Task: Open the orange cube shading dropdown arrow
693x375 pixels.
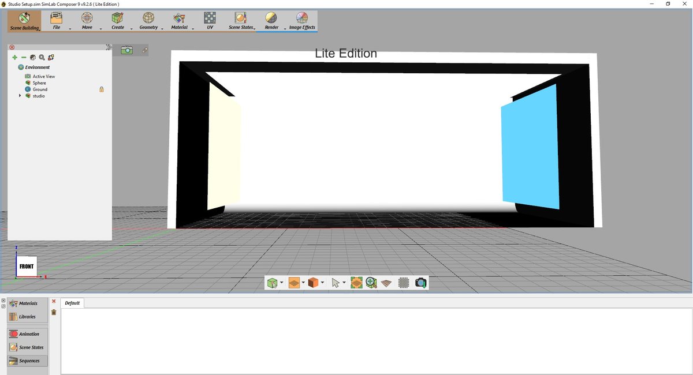Action: coord(322,283)
